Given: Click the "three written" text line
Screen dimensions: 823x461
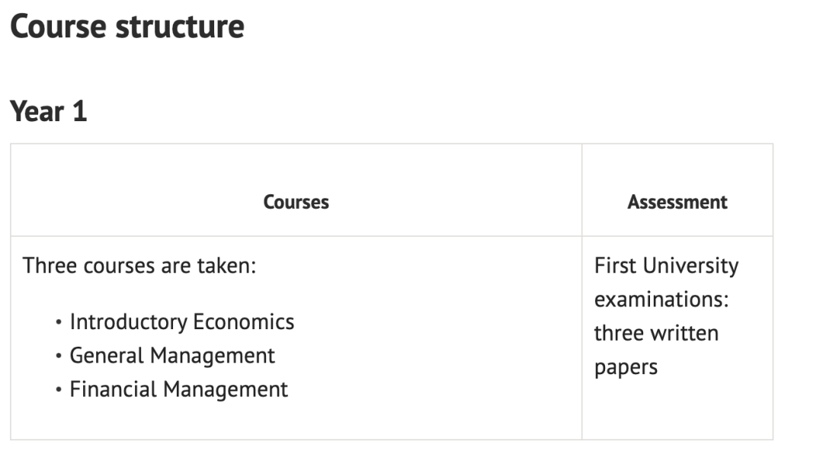Looking at the screenshot, I should click(656, 333).
